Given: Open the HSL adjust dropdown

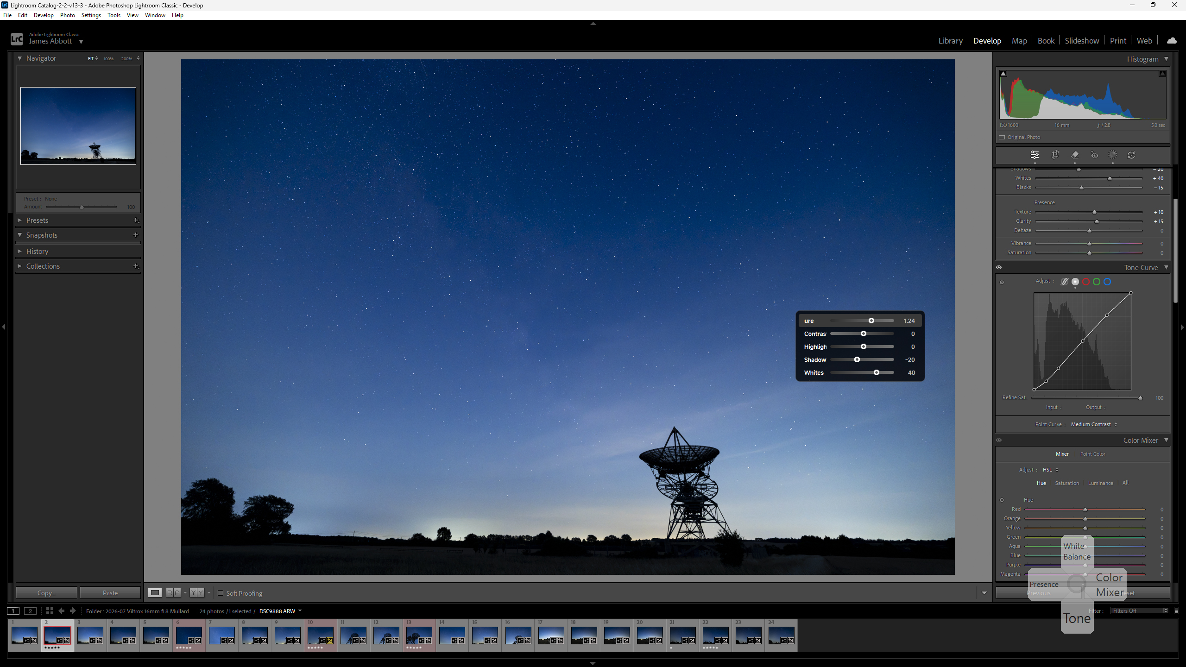Looking at the screenshot, I should [1050, 470].
